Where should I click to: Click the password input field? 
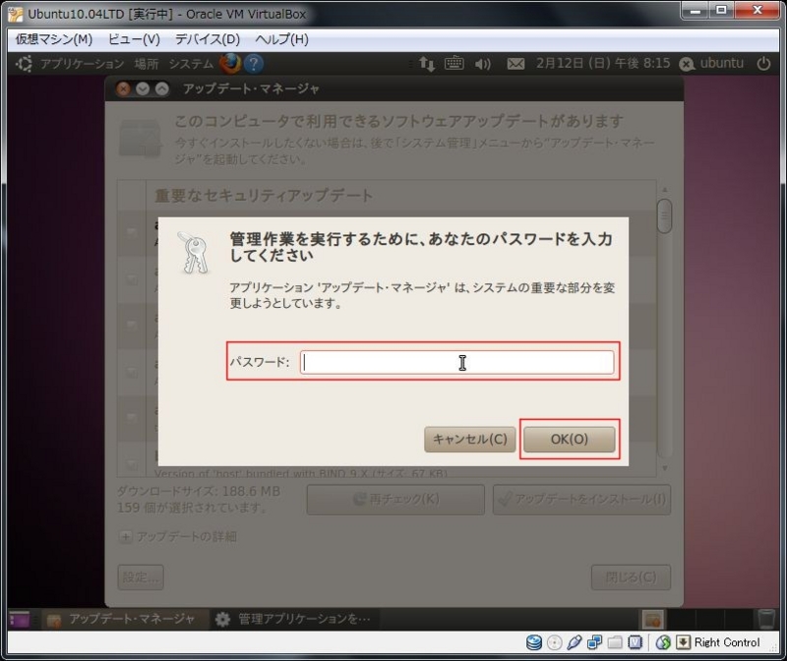(456, 362)
